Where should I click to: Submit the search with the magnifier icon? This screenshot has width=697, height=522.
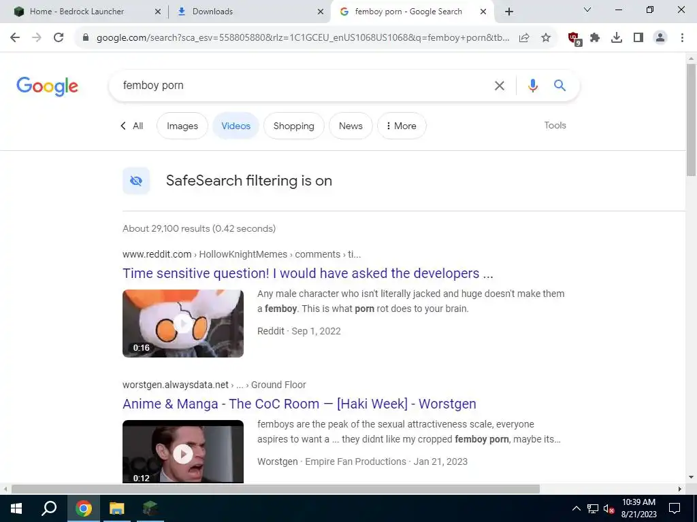coord(560,85)
